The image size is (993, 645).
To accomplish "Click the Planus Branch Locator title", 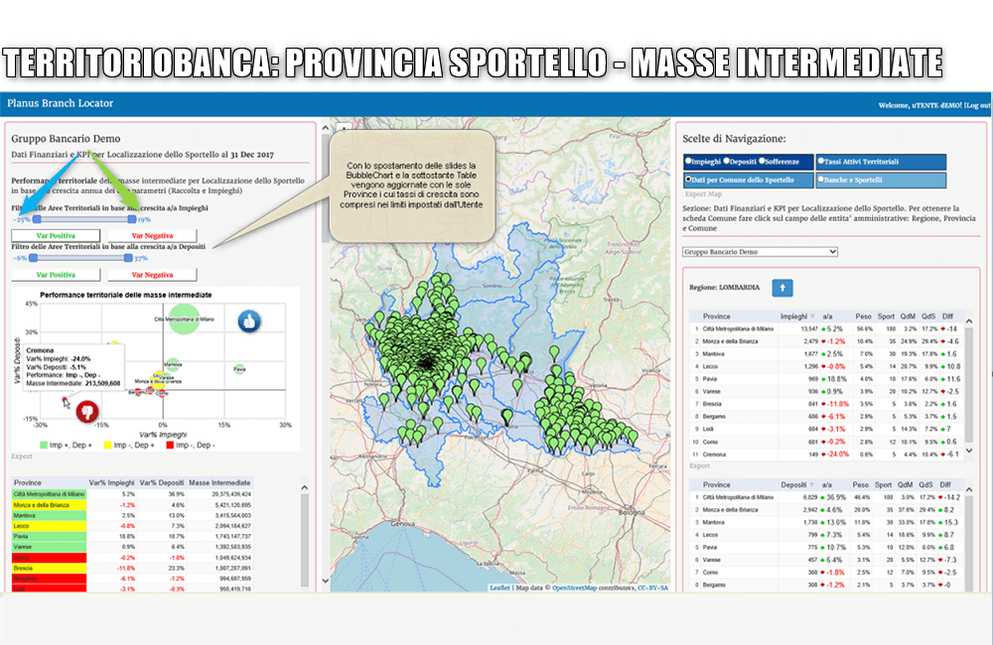I will tap(61, 103).
